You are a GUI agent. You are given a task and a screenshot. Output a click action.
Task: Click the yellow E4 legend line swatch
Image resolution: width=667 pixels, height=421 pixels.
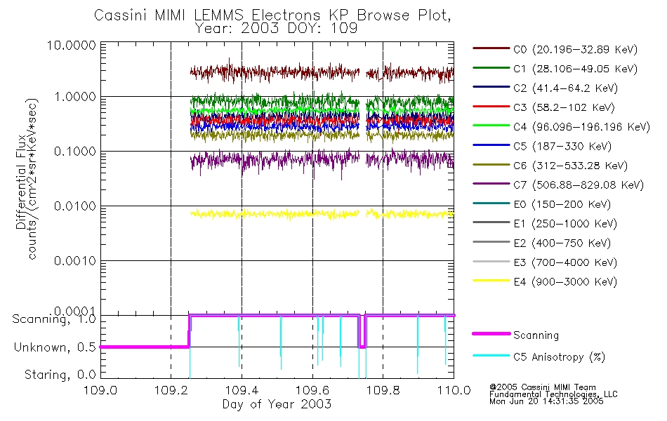491,281
